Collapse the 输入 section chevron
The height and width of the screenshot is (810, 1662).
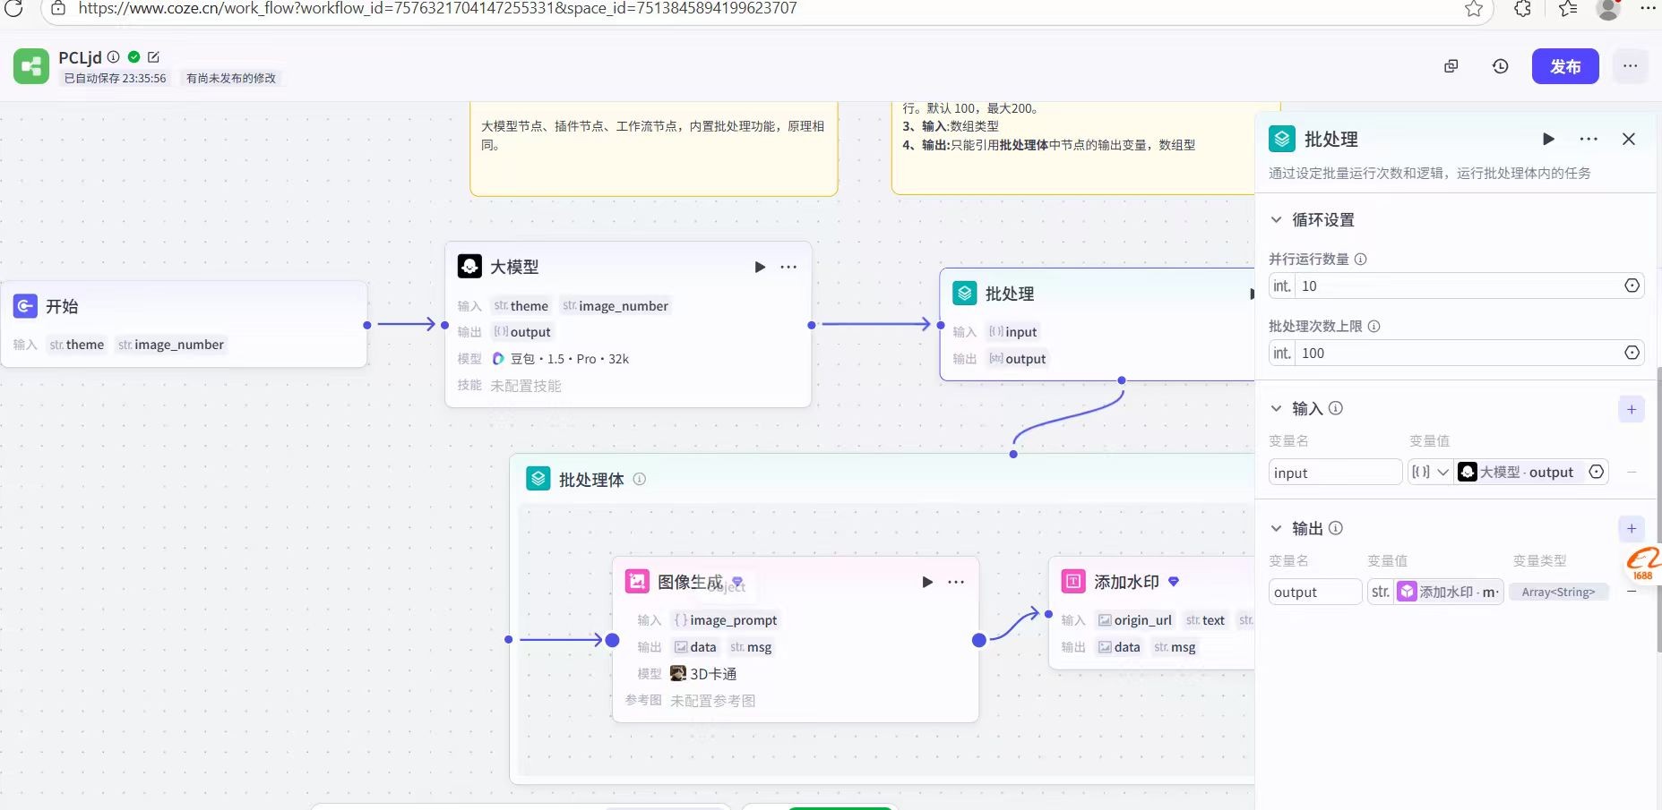click(x=1277, y=409)
